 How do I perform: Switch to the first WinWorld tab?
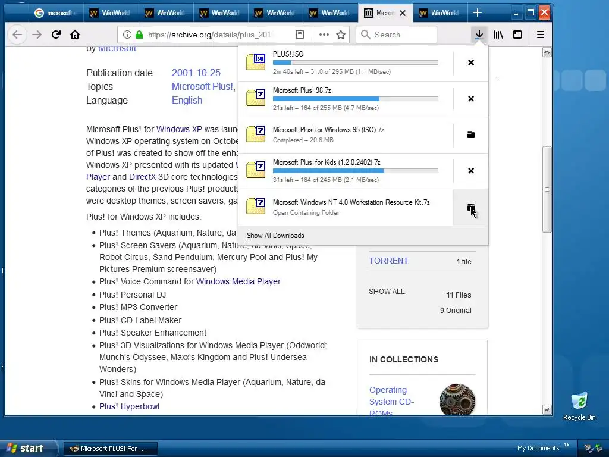(x=110, y=13)
